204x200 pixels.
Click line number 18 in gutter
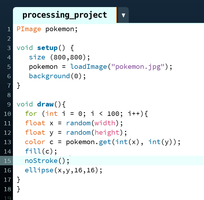(7, 189)
